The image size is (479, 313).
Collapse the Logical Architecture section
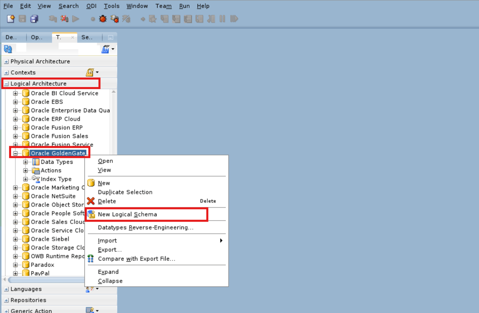(6, 83)
